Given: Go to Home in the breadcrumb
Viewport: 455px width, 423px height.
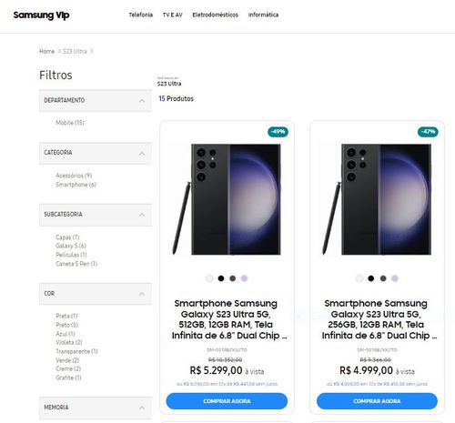Looking at the screenshot, I should tap(47, 51).
